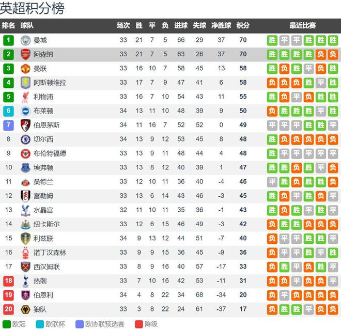This screenshot has width=341, height=329.
Task: Click the 最近比赛 column header
Action: [302, 25]
